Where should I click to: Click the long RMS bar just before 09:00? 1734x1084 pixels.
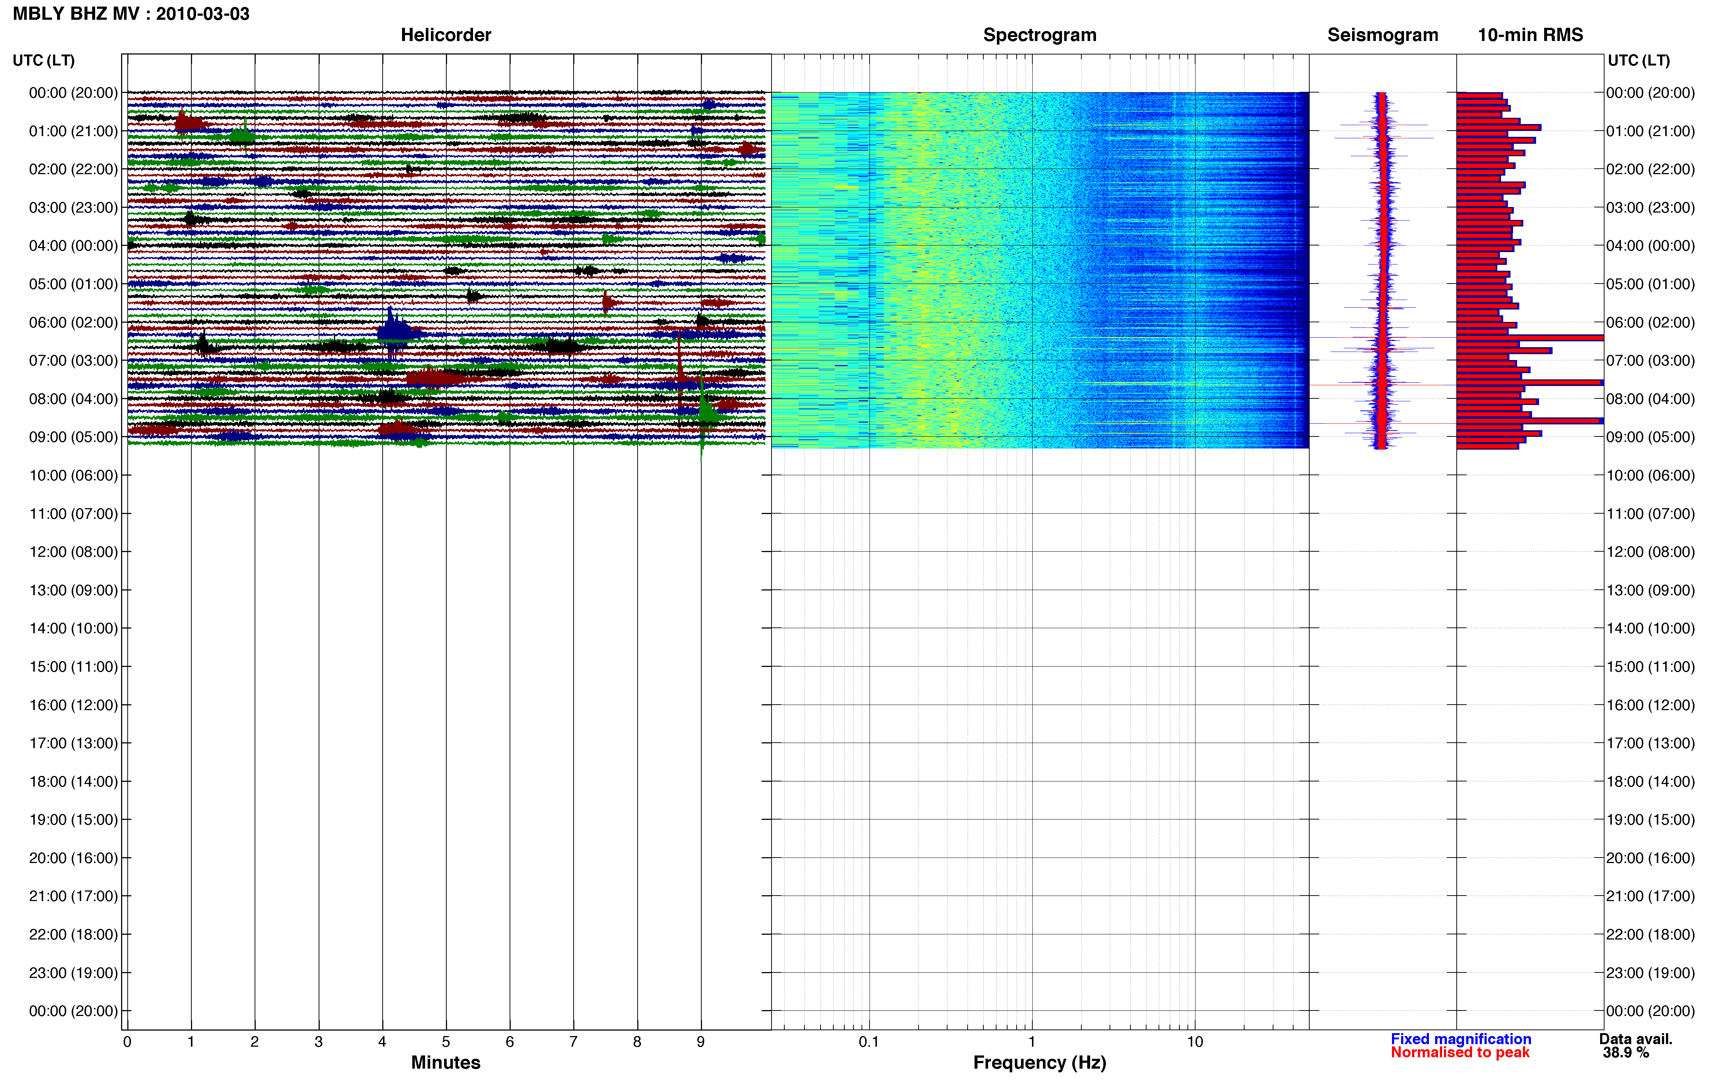pyautogui.click(x=1530, y=421)
